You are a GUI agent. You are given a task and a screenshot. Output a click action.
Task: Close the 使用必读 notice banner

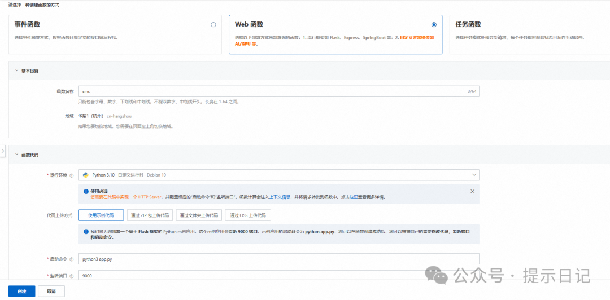tap(472, 191)
